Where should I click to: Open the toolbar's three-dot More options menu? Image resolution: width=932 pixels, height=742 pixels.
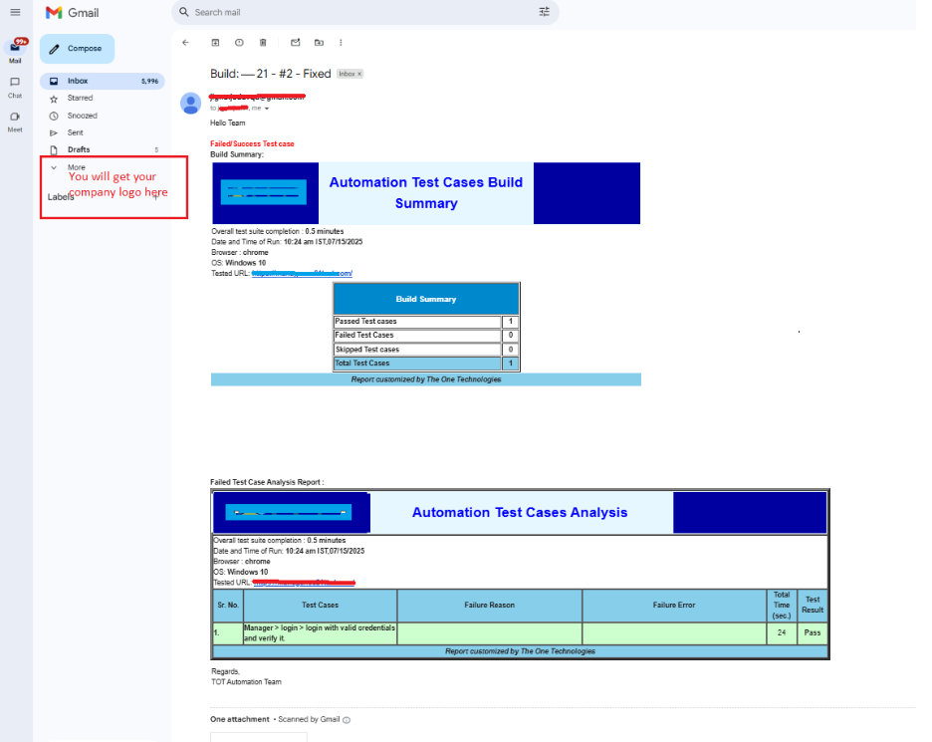(341, 42)
